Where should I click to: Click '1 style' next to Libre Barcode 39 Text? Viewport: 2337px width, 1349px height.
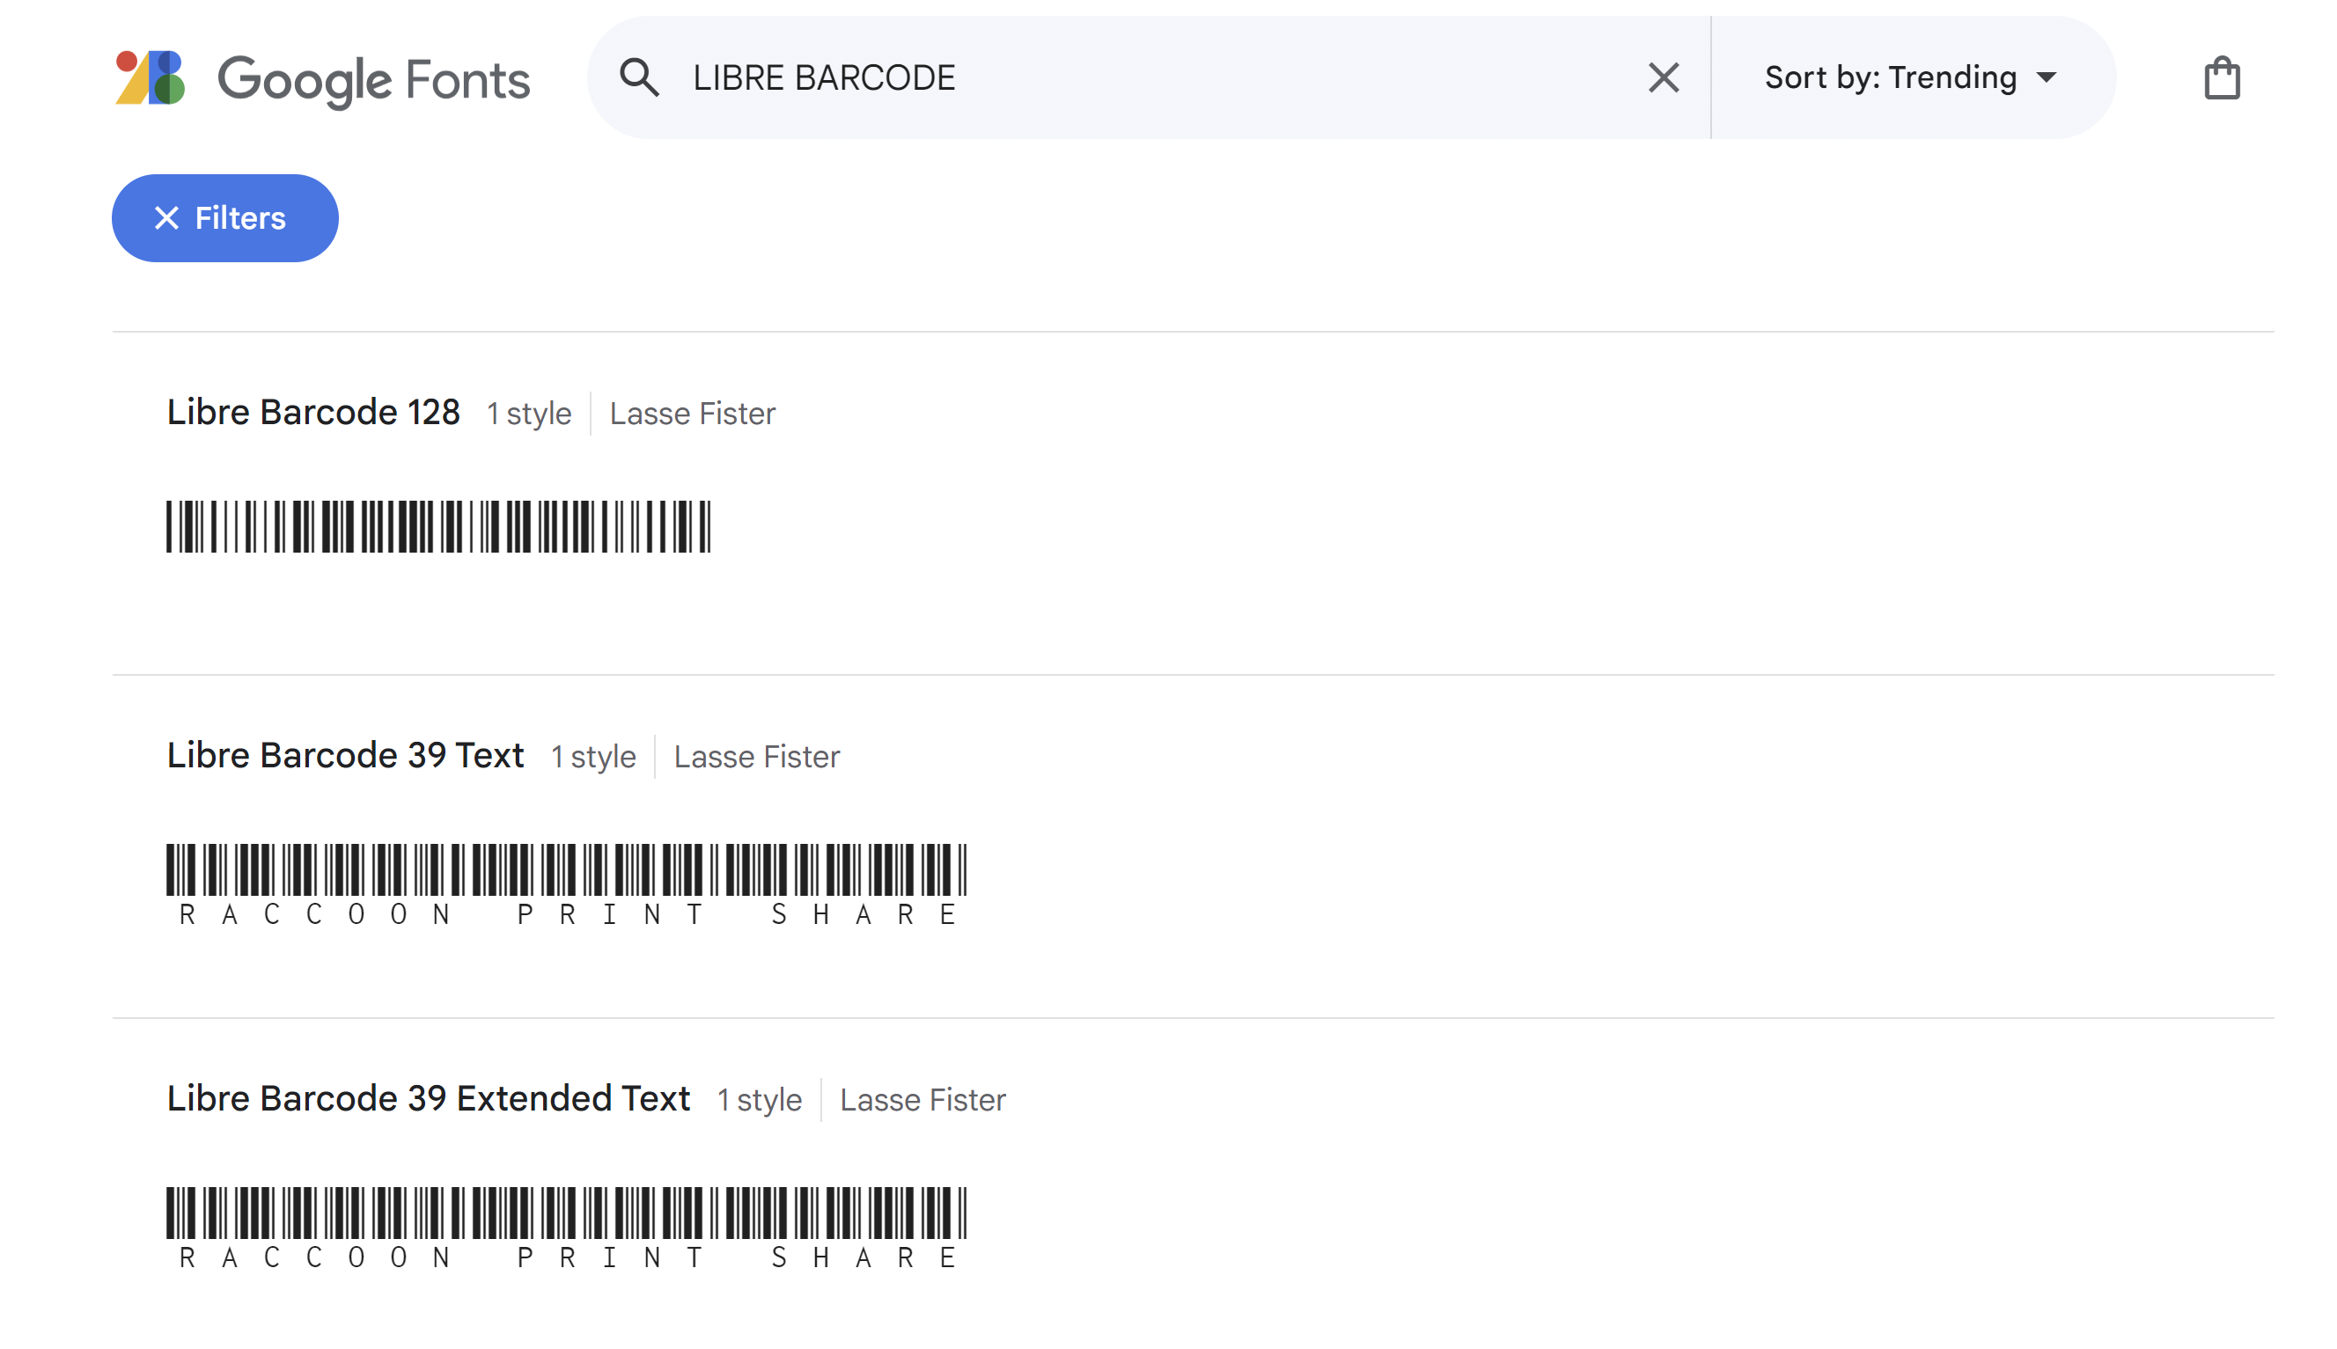(594, 757)
